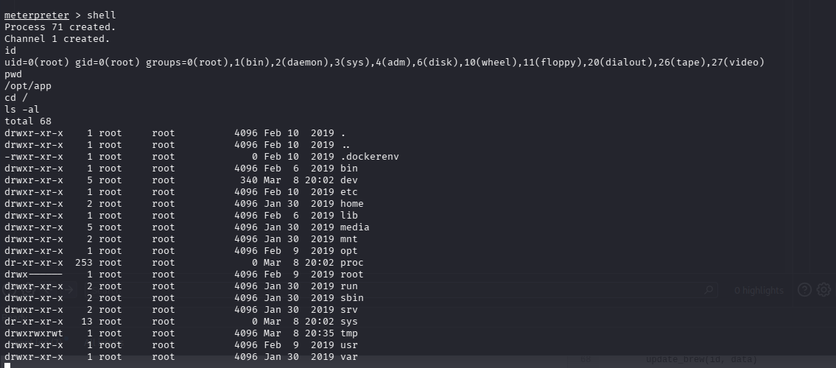
Task: Click the '.dockerenv' file name
Action: [370, 157]
